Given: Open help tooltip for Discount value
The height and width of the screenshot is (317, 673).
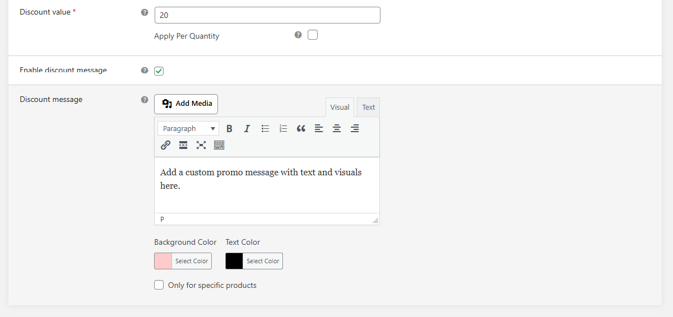Looking at the screenshot, I should click(145, 12).
